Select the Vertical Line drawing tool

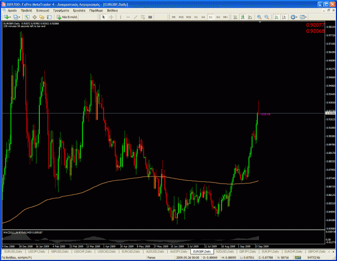120,17
